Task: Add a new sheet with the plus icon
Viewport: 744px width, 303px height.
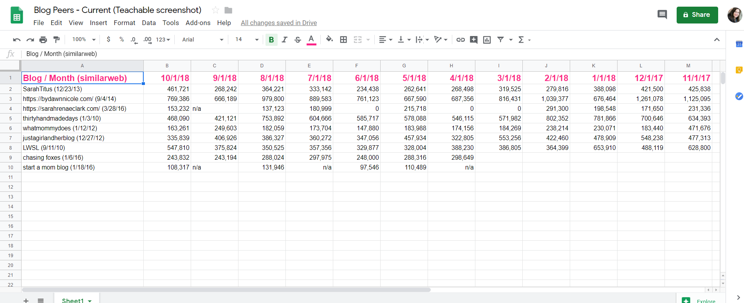Action: click(26, 300)
